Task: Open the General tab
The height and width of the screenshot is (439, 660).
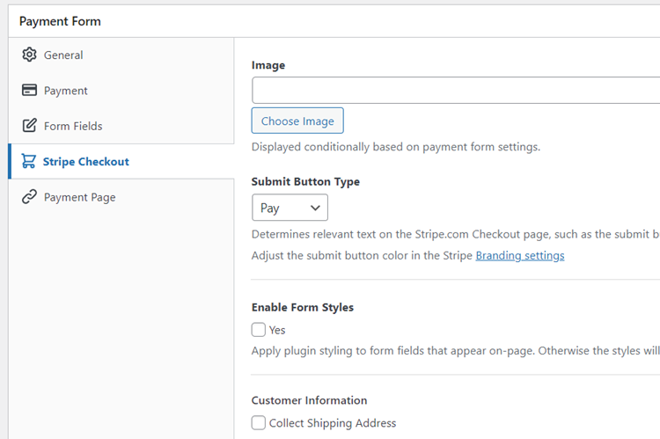Action: (x=121, y=55)
